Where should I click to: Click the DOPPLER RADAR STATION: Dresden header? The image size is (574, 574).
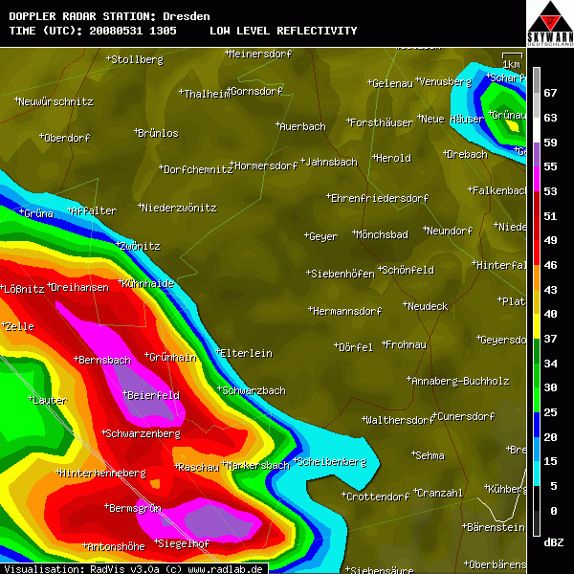[109, 16]
